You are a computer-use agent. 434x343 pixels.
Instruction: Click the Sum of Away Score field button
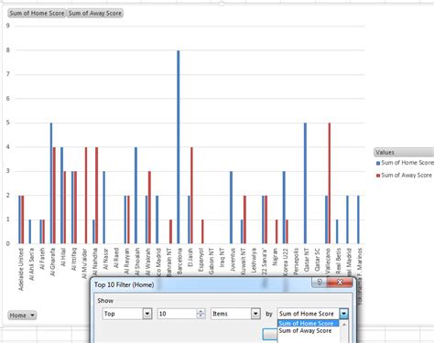pos(95,13)
